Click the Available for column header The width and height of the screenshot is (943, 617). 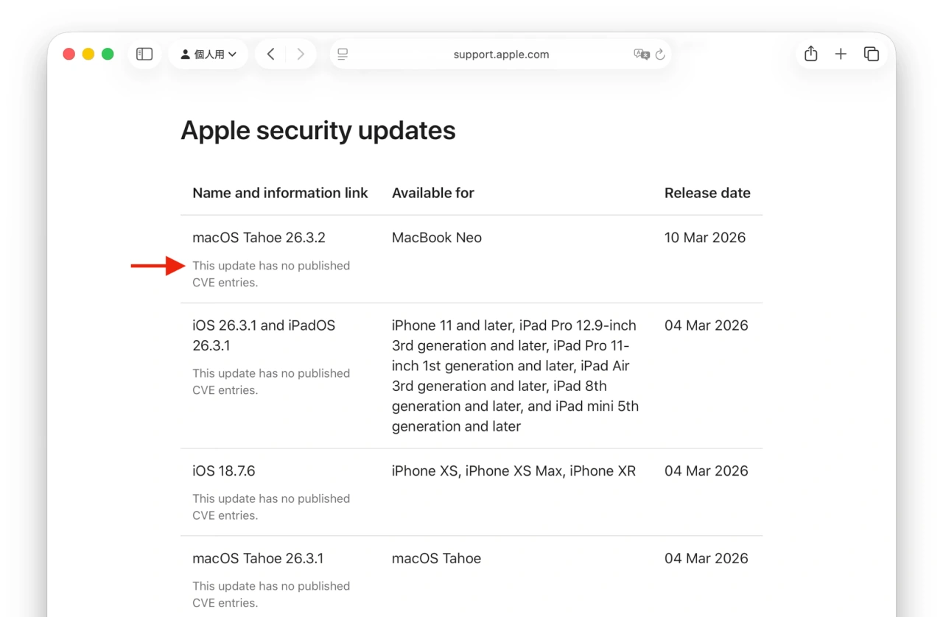(x=433, y=192)
